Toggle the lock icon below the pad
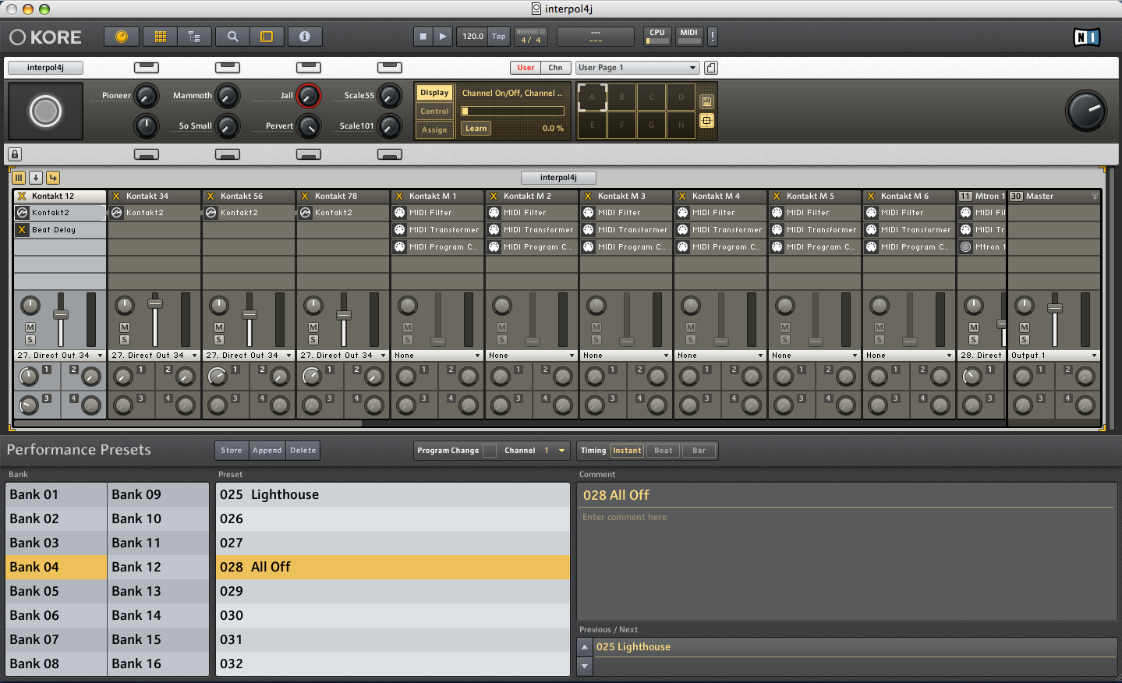1122x683 pixels. point(15,154)
